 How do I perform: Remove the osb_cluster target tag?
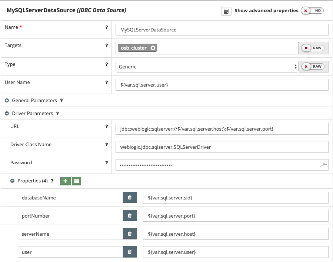tap(153, 48)
